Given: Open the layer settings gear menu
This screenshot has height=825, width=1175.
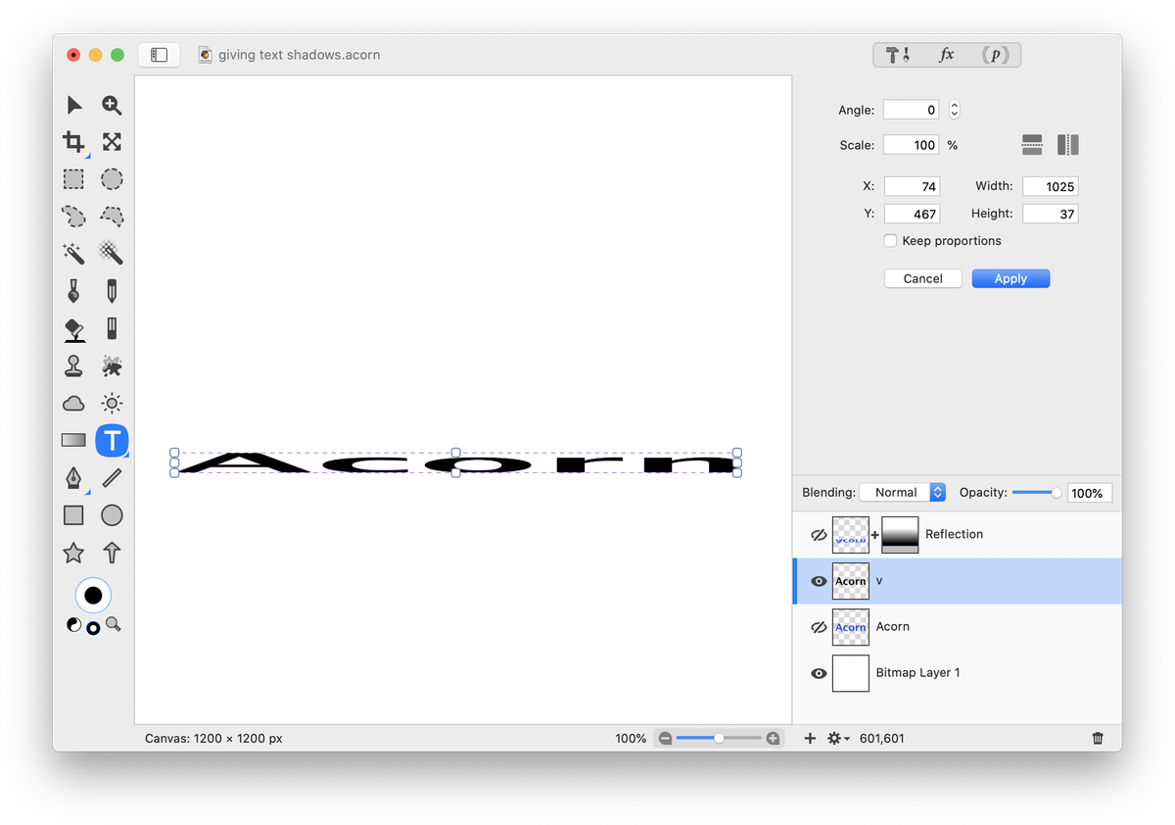Looking at the screenshot, I should click(x=838, y=738).
